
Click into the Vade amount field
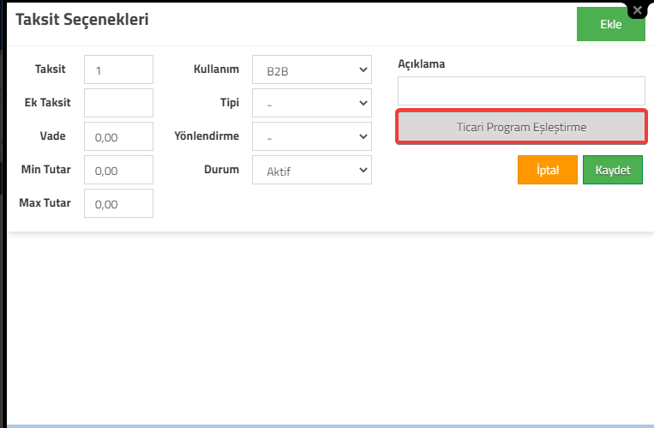click(118, 136)
